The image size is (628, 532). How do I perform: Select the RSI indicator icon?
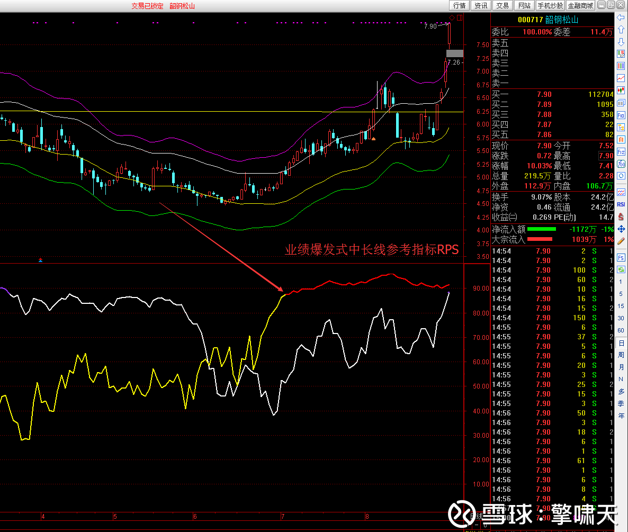(621, 204)
